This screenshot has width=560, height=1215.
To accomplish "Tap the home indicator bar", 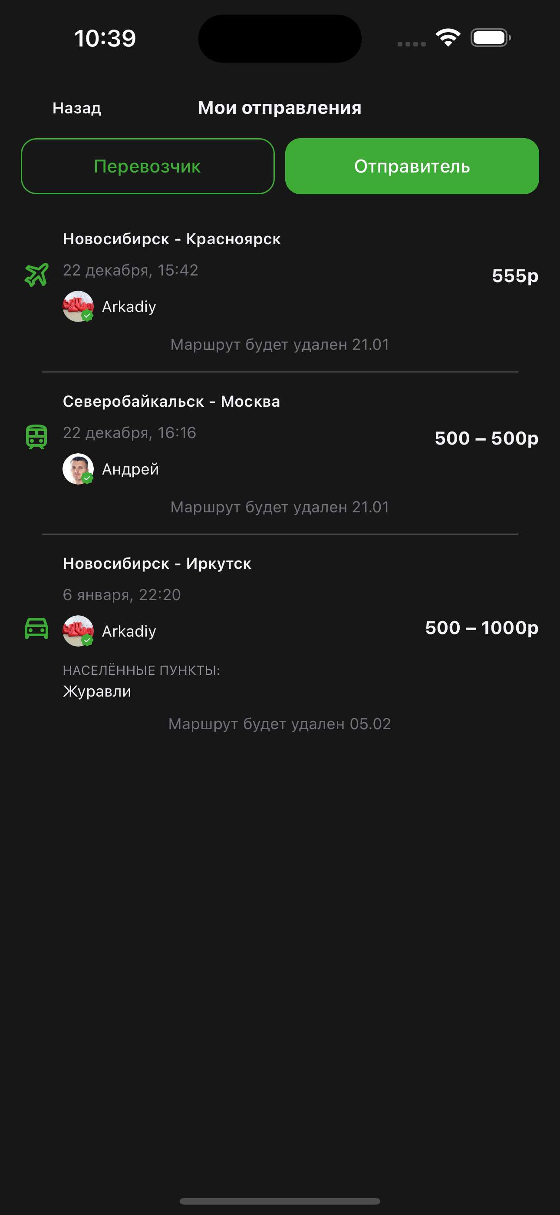I will tap(280, 1201).
